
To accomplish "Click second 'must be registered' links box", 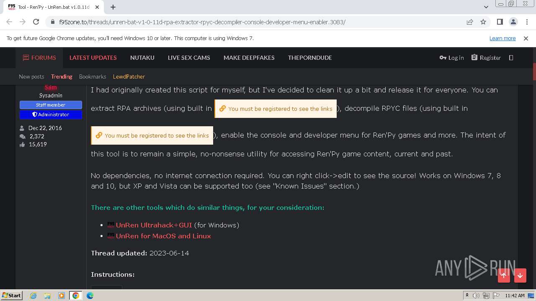I will click(x=152, y=135).
